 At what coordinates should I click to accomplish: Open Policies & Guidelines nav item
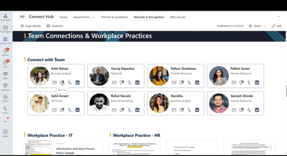[x=115, y=17]
